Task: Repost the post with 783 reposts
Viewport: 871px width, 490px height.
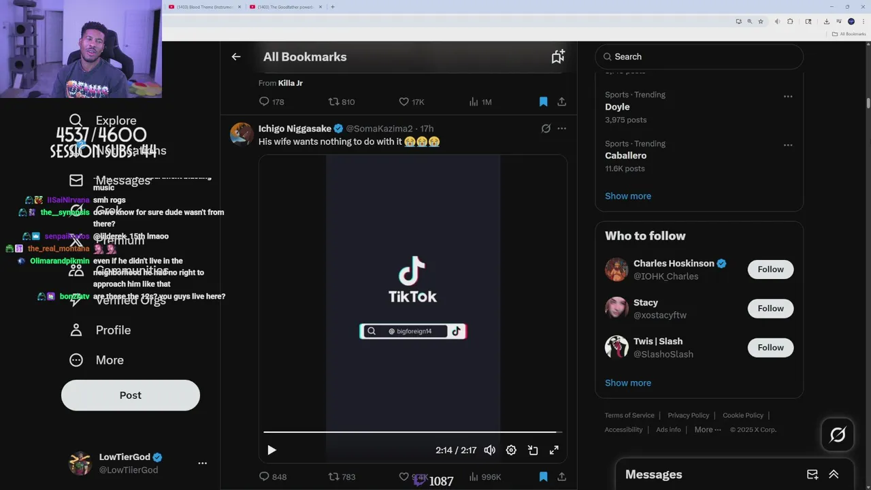Action: pyautogui.click(x=342, y=477)
